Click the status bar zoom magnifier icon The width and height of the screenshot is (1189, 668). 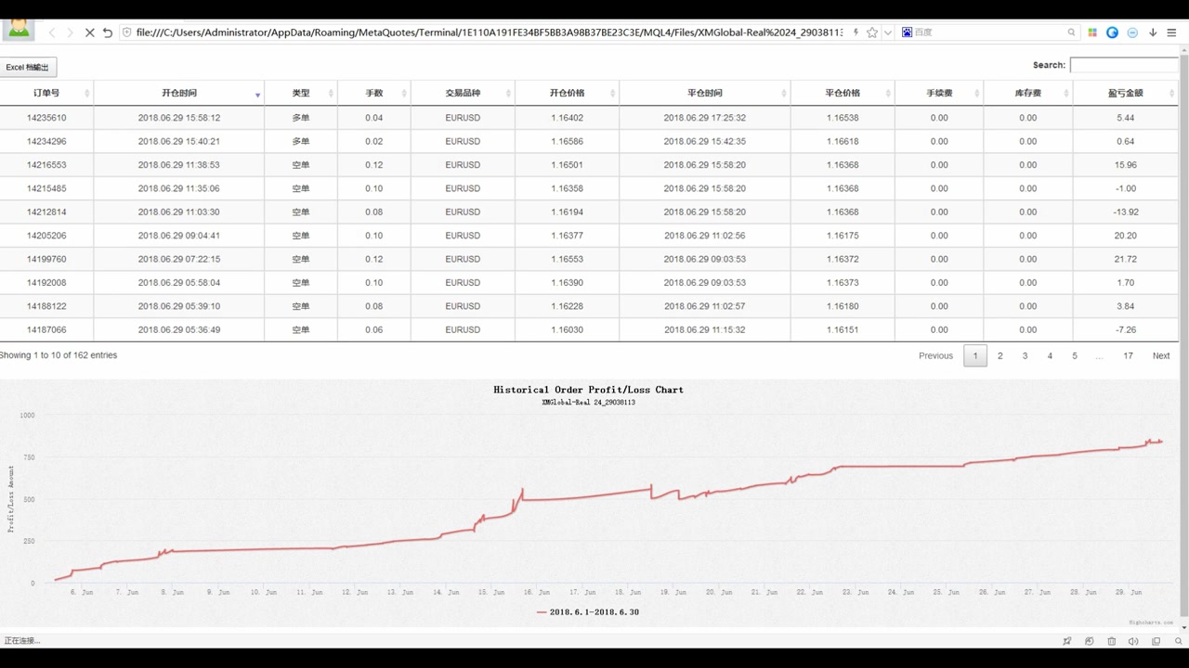[1179, 641]
